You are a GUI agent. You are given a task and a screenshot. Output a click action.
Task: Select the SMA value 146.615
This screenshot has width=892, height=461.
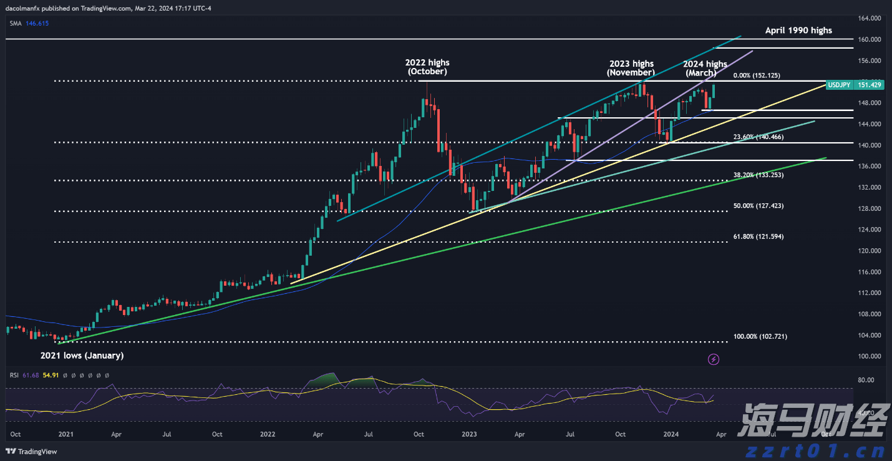(37, 23)
